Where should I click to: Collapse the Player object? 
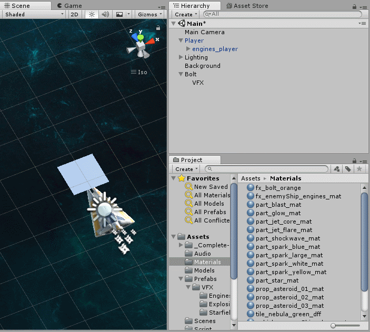[x=181, y=41]
